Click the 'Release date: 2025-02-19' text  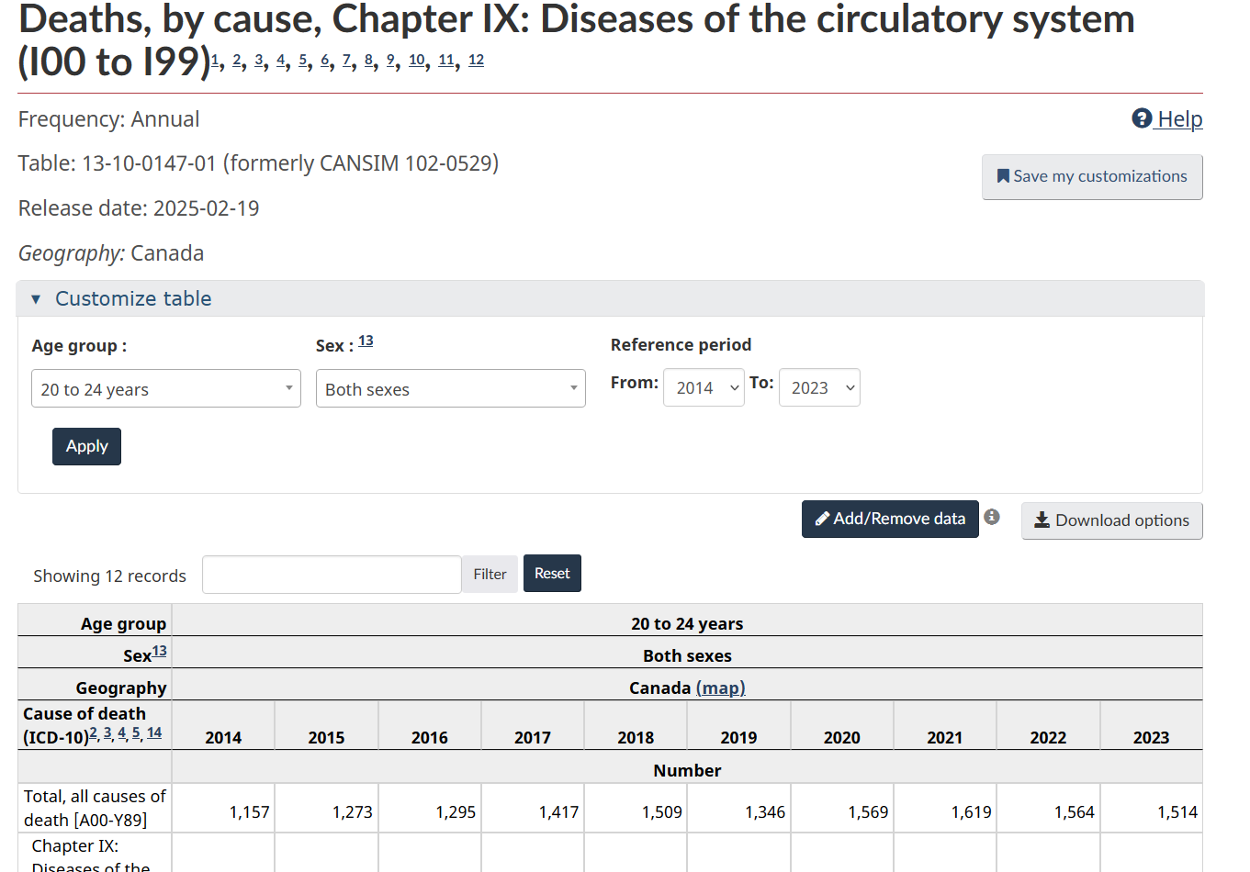coord(139,208)
